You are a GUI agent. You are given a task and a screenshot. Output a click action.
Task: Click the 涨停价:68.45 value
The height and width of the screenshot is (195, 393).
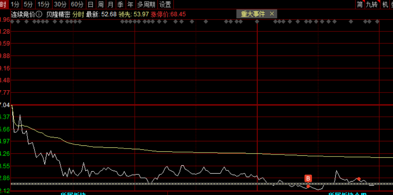[168, 14]
